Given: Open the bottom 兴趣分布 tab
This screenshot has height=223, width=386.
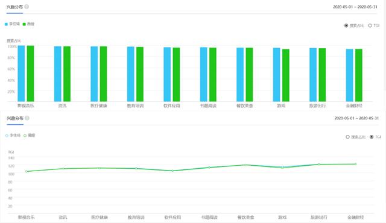Looking at the screenshot, I should click(15, 118).
